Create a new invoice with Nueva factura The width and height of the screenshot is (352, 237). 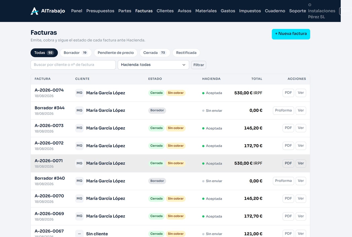tap(291, 34)
